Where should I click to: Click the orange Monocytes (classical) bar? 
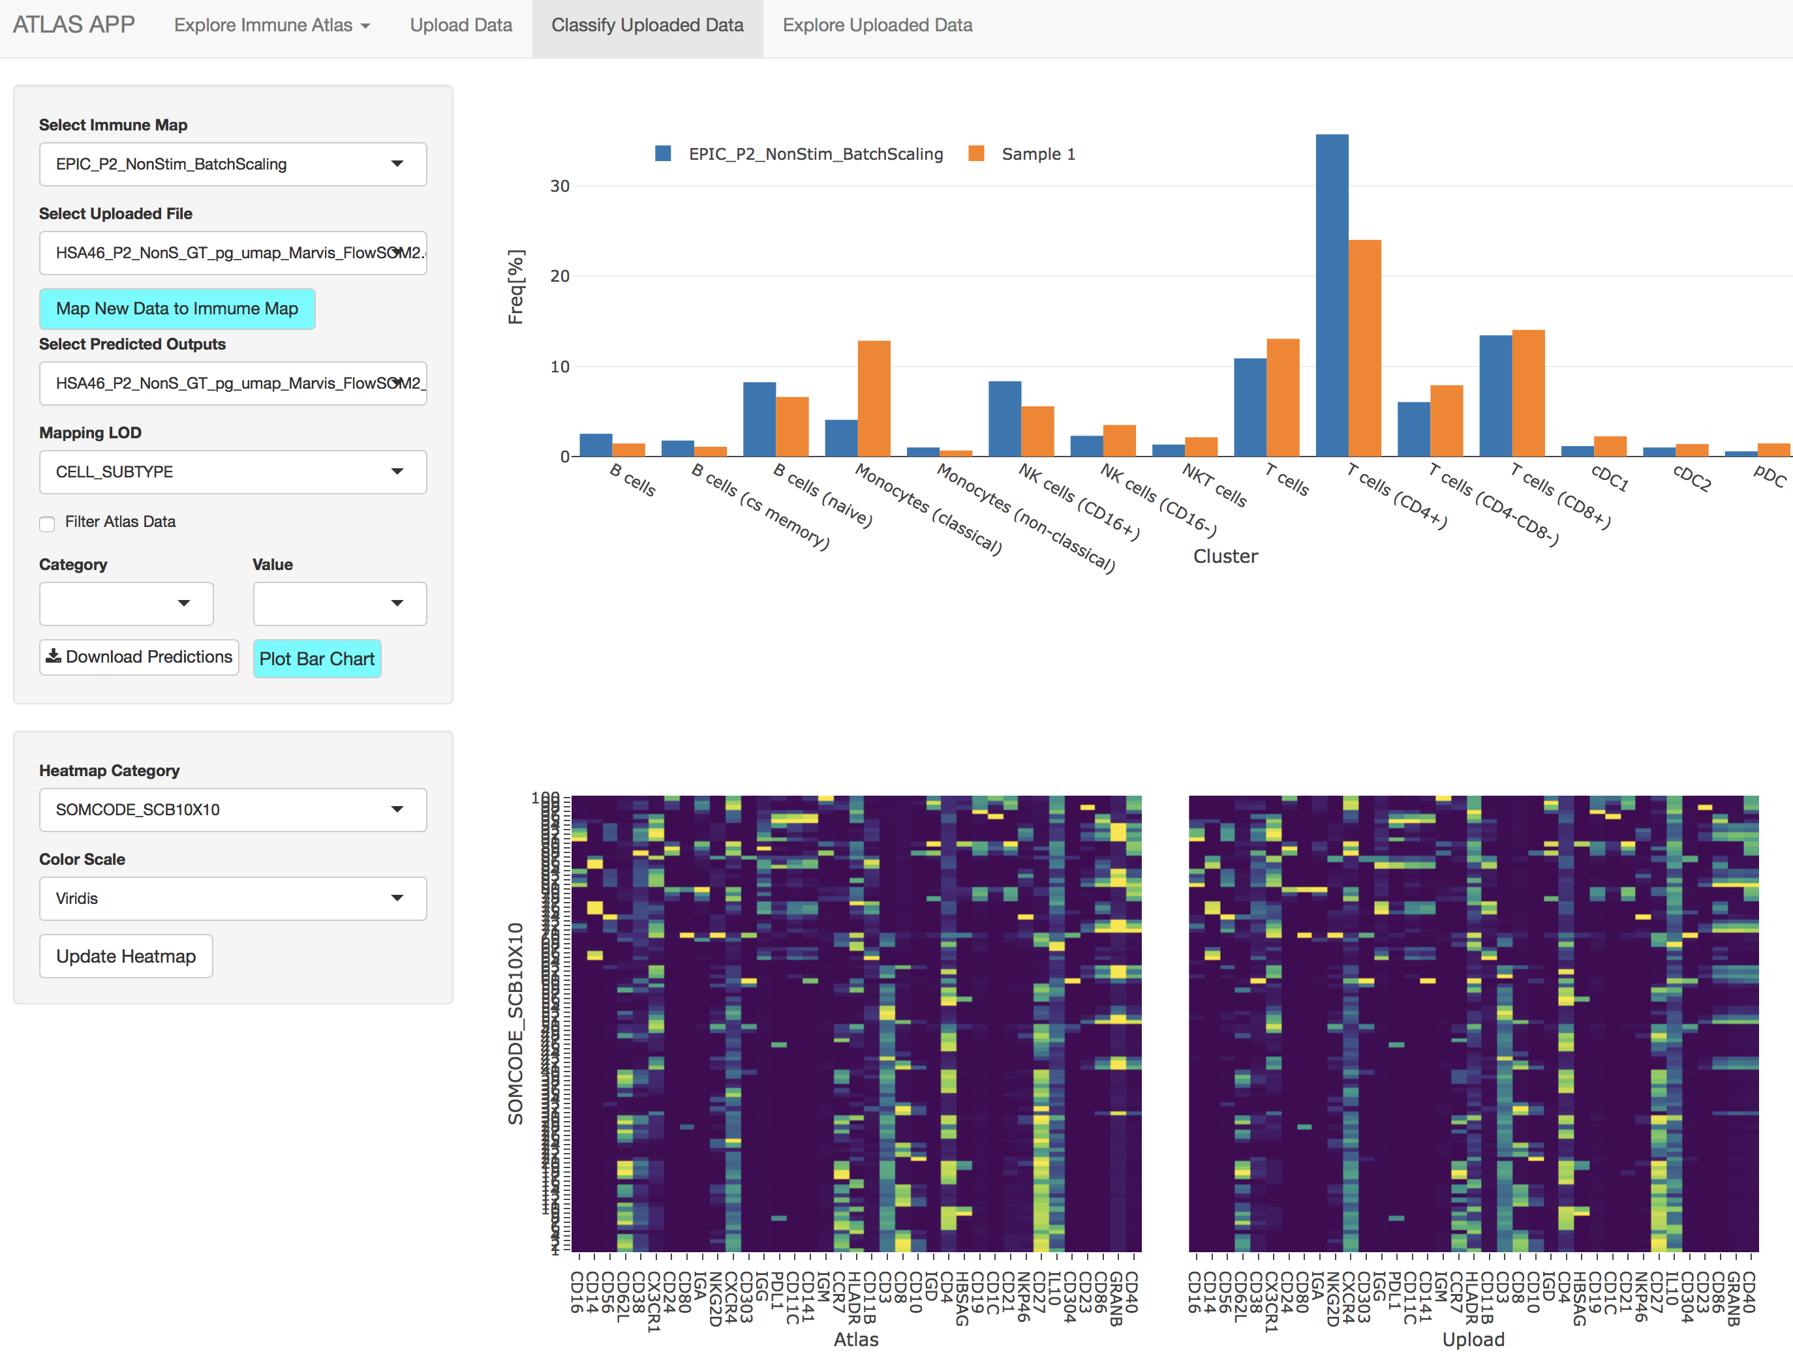tap(873, 398)
